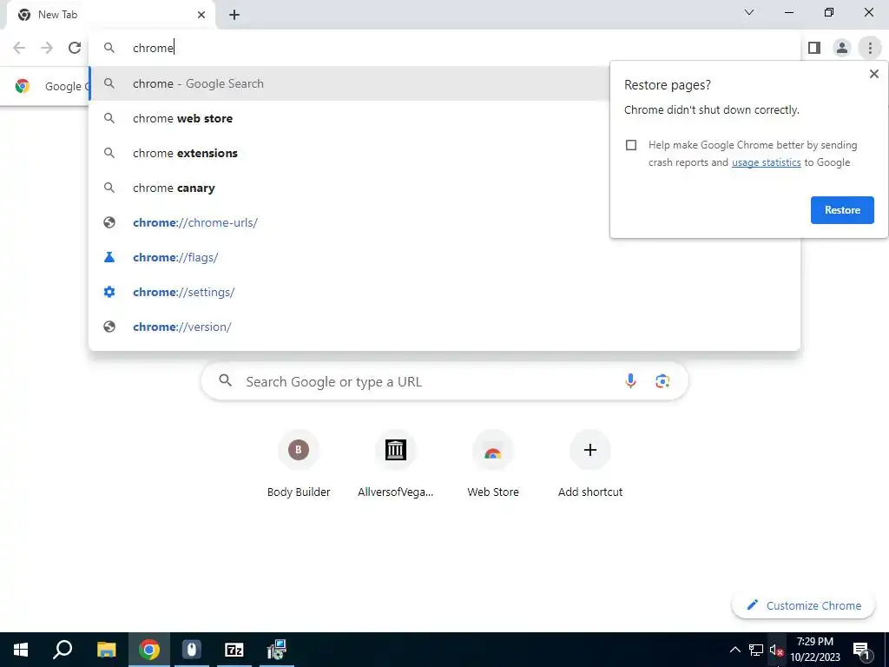Open the Web Store shortcut
The height and width of the screenshot is (667, 889).
point(493,464)
